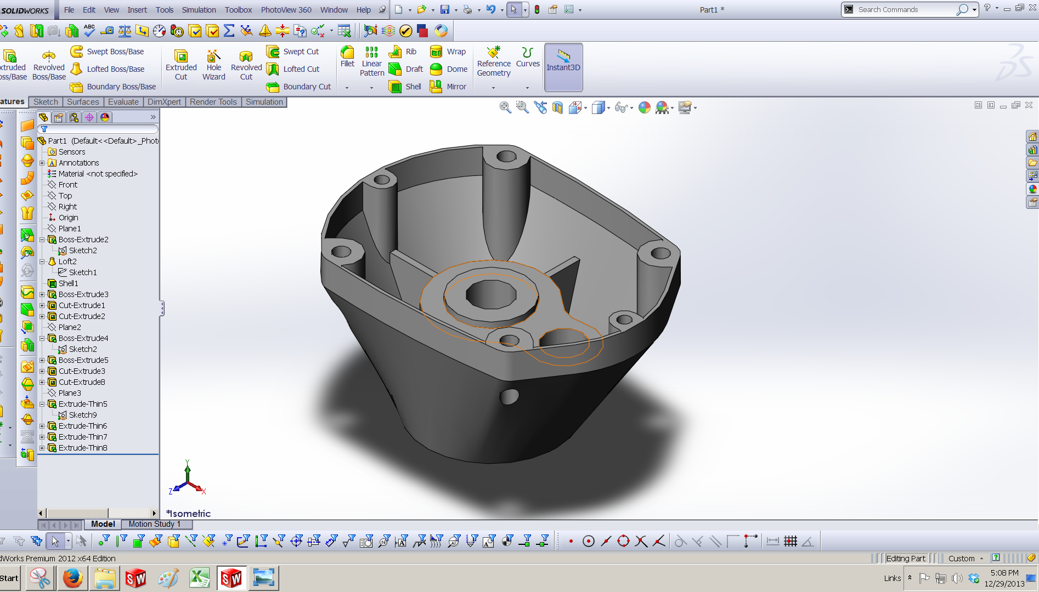Click the Lofted Cut button

coord(293,69)
